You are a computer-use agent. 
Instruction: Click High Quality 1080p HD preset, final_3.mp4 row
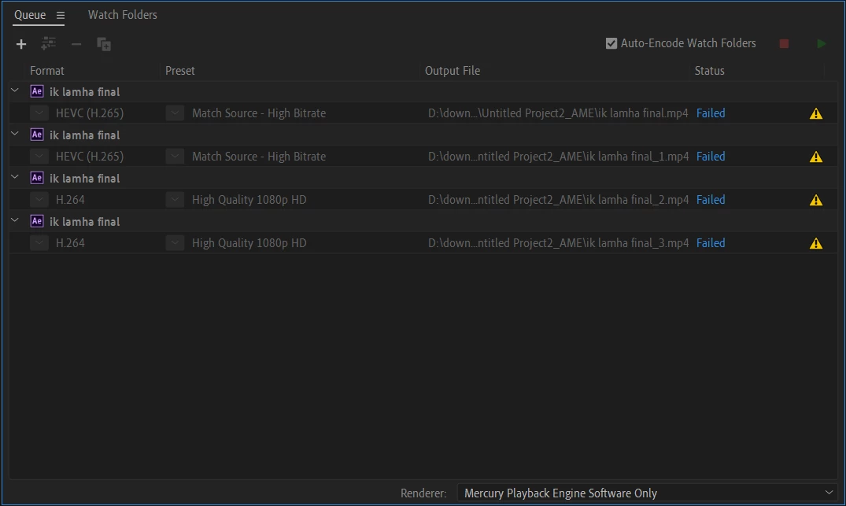(249, 242)
